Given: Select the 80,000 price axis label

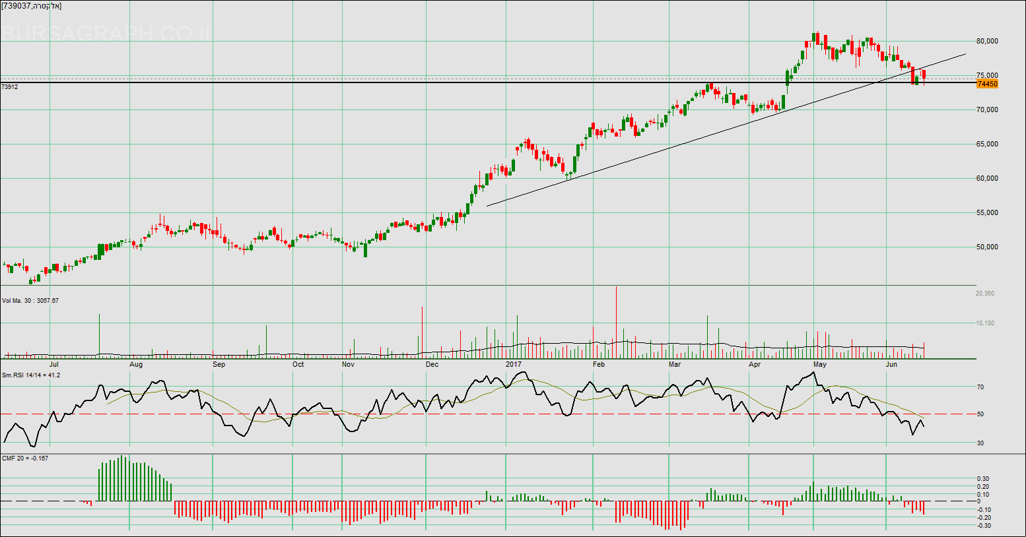Looking at the screenshot, I should pyautogui.click(x=987, y=41).
